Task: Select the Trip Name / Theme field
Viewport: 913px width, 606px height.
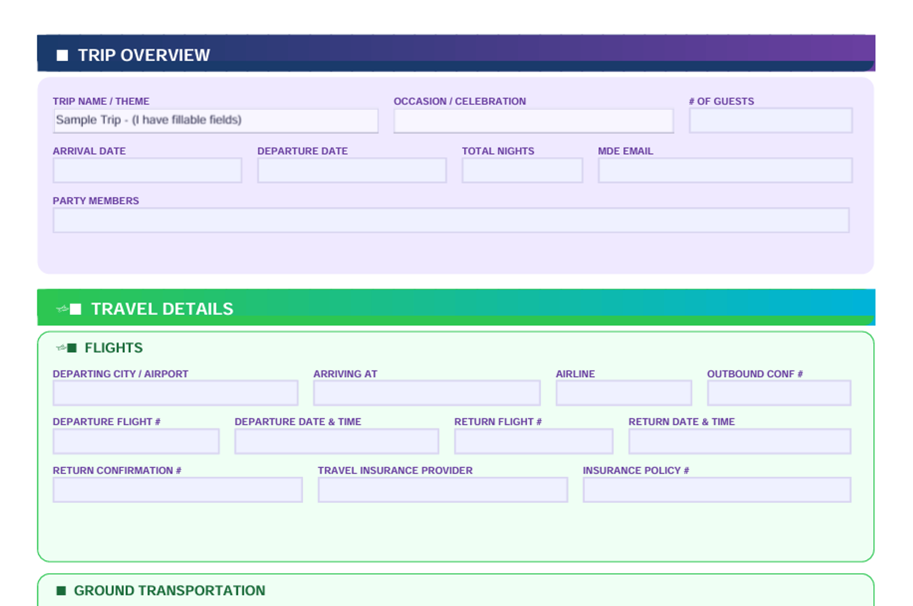Action: click(216, 121)
